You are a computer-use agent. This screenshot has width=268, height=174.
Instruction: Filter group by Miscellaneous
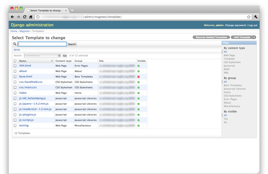coord(232,106)
